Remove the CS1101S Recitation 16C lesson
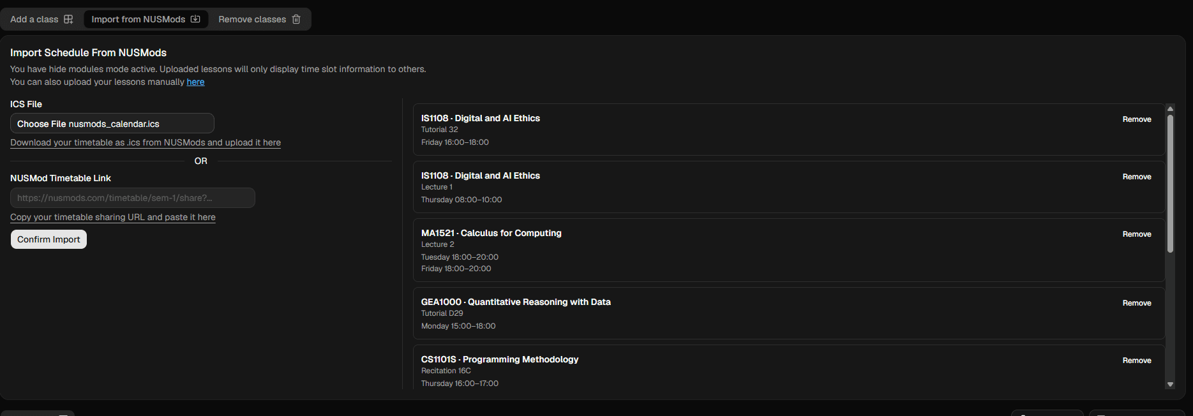Image resolution: width=1193 pixels, height=416 pixels. (1137, 360)
